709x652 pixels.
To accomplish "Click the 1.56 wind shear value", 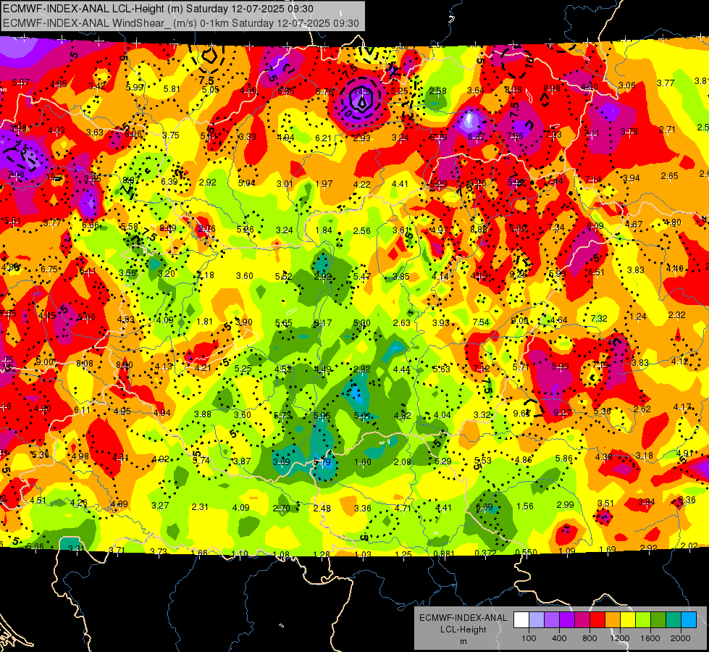I will tap(525, 506).
